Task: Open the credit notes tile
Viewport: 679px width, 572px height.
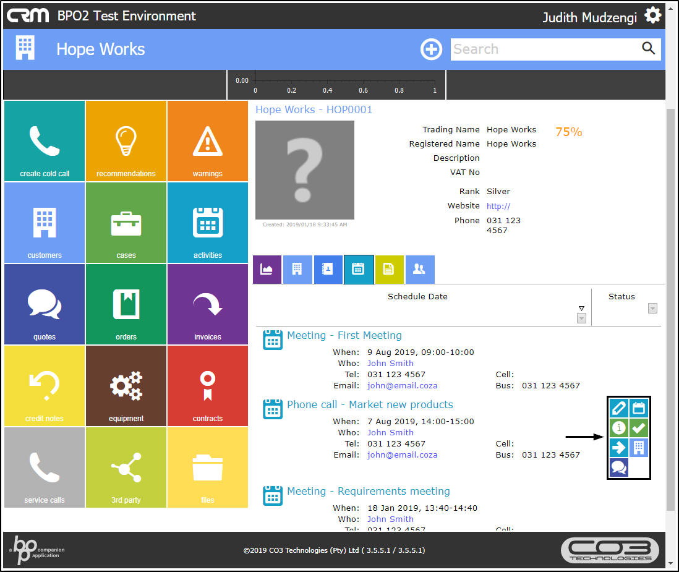Action: [45, 386]
